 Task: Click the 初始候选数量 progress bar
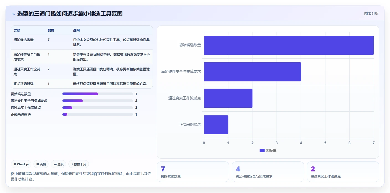click(97, 94)
